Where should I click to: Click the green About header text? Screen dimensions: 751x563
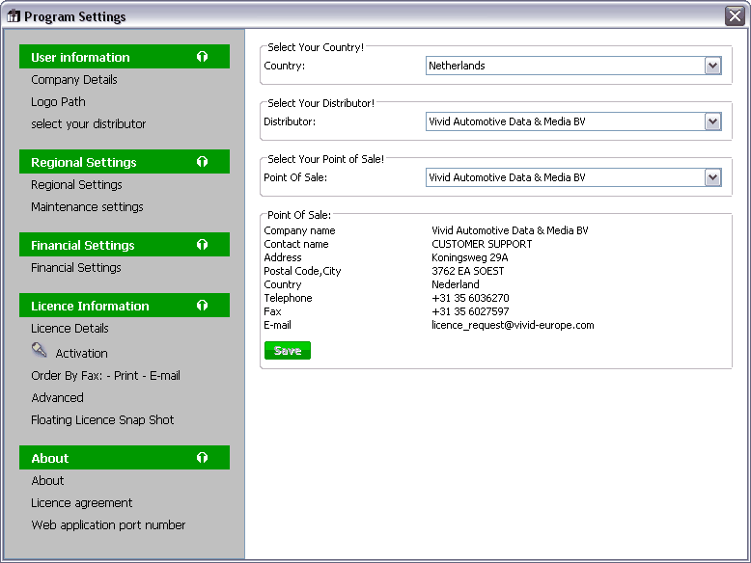(50, 458)
